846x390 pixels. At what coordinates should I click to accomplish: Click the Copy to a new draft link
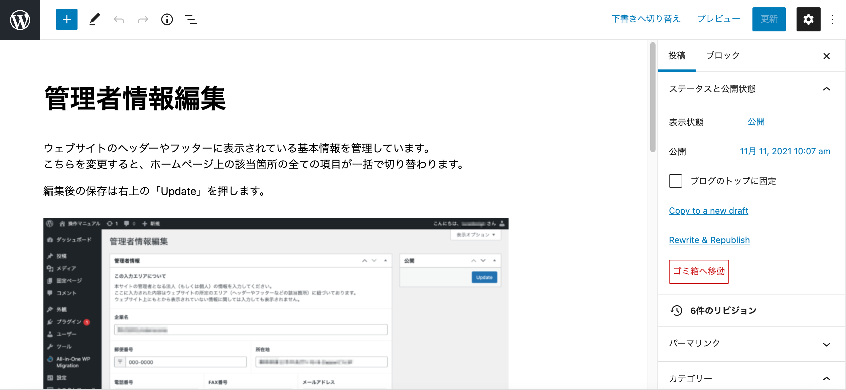pos(708,211)
